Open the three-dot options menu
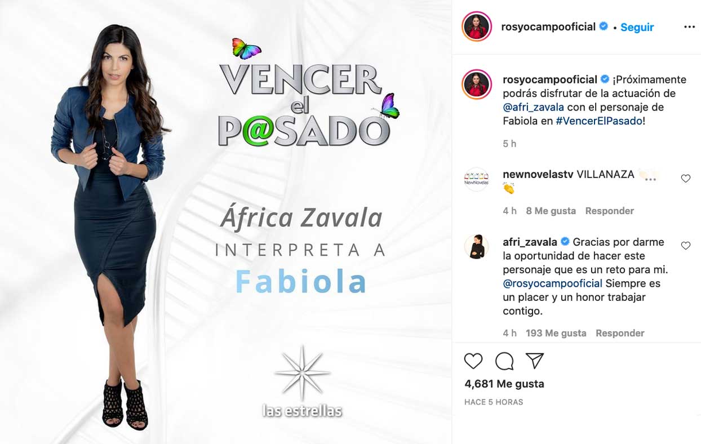Screen dimensions: 701x444 point(689,27)
